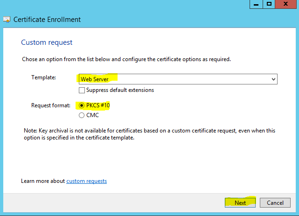Click the key archival note text
The width and height of the screenshot is (299, 216).
click(149, 134)
